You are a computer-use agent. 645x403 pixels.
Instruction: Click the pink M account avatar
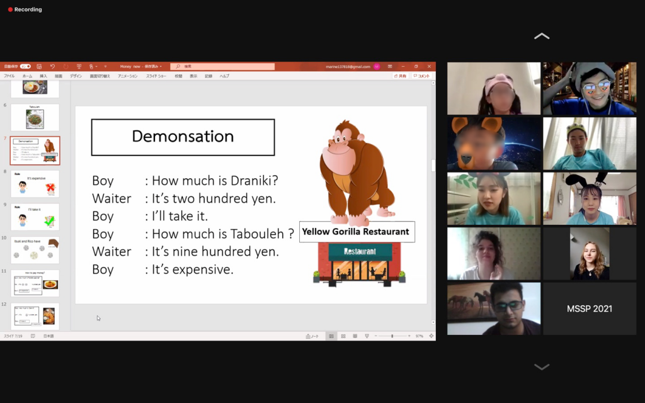tap(377, 66)
